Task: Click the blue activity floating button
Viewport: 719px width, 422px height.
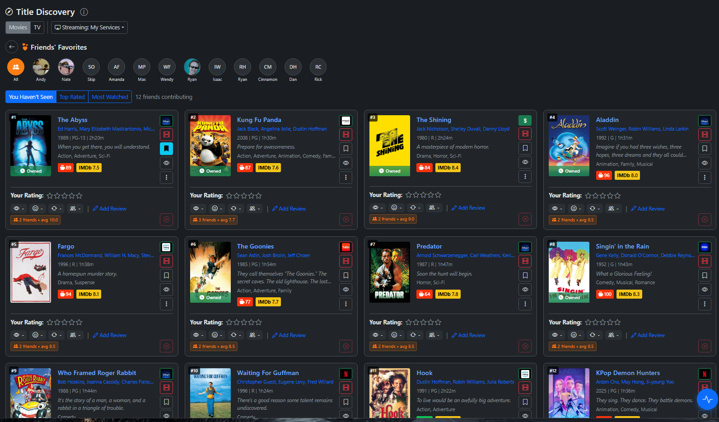Action: tap(707, 399)
